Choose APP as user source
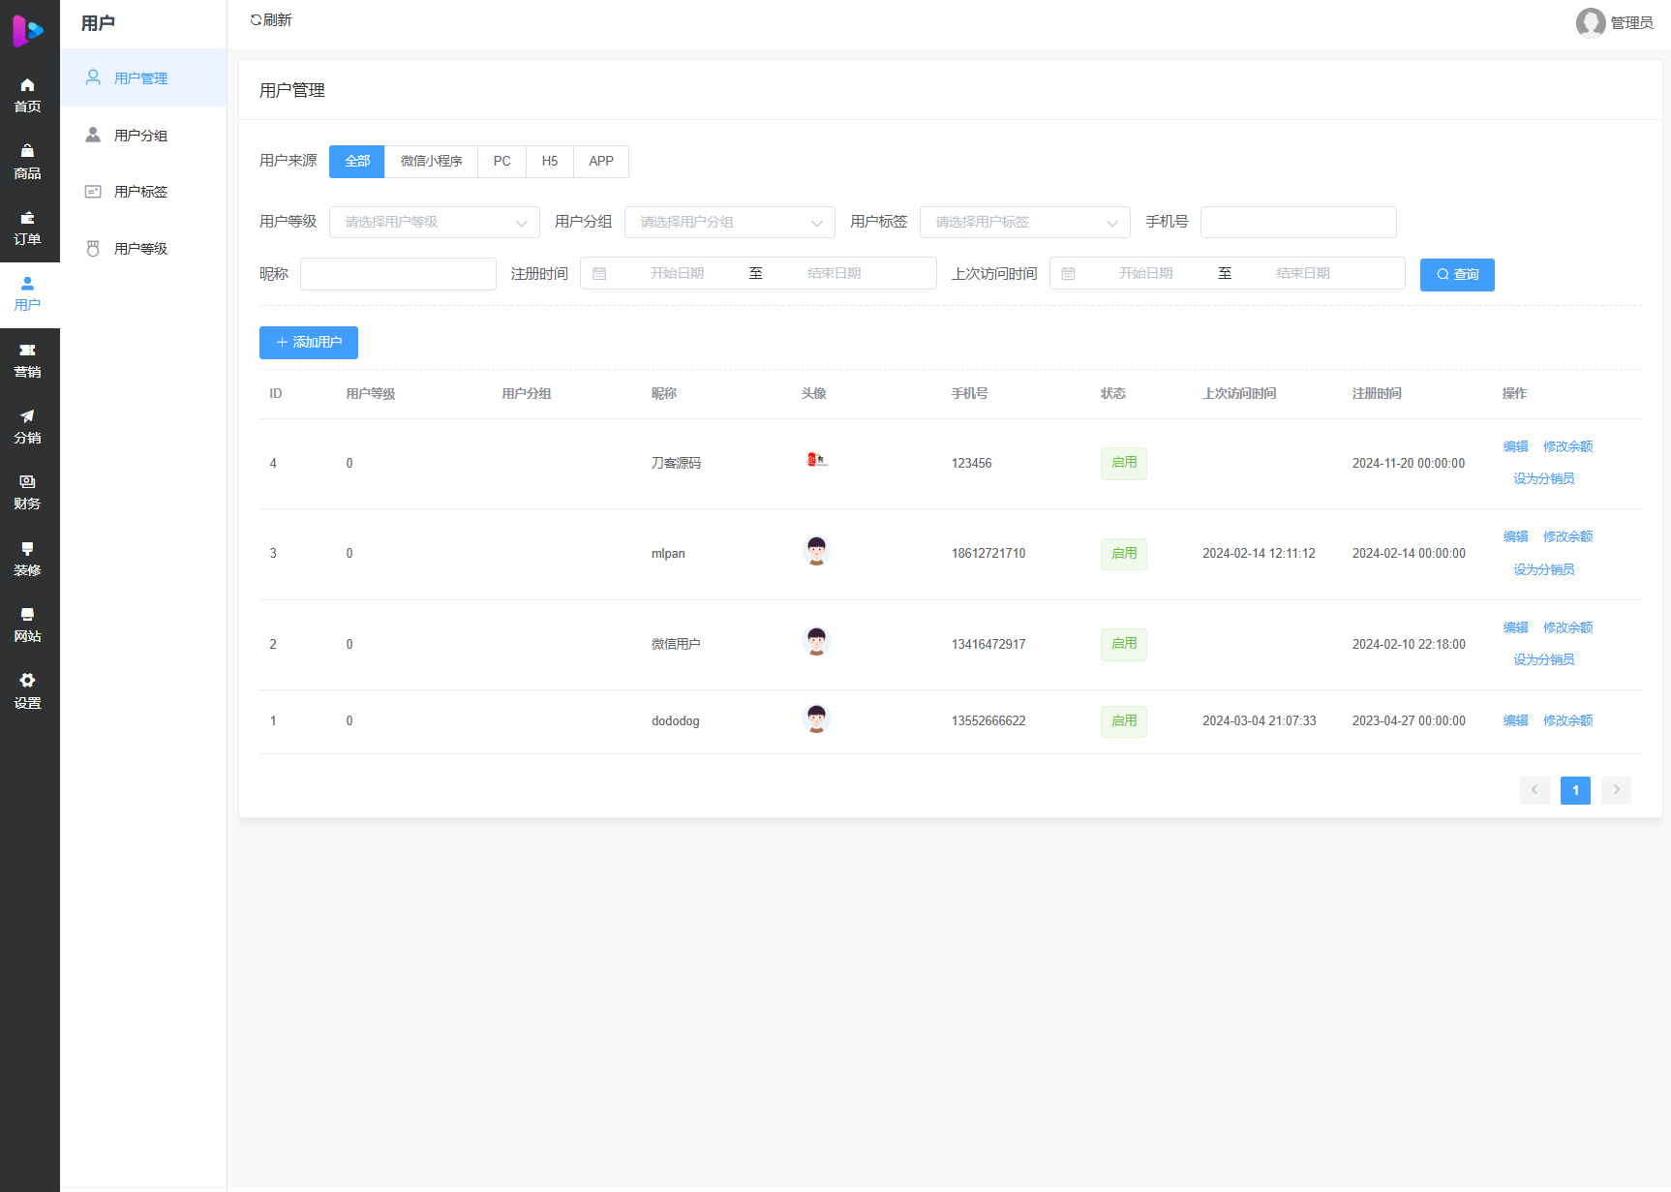1671x1192 pixels. [x=600, y=162]
